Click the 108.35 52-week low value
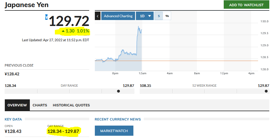Screen dimensions: 271x138 (145, 86)
